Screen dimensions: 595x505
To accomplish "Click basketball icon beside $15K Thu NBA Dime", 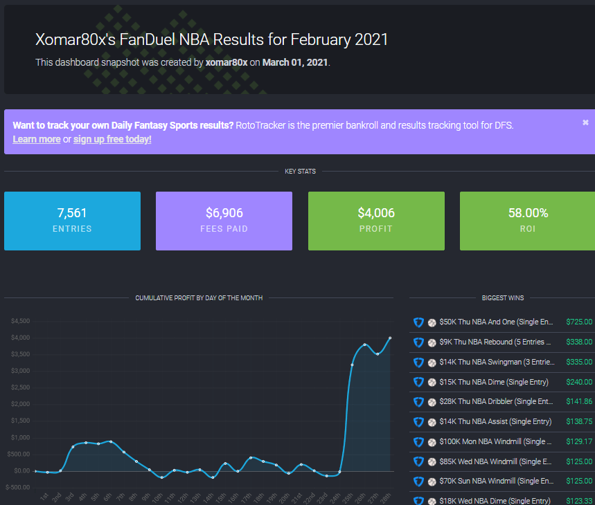I will (x=432, y=383).
